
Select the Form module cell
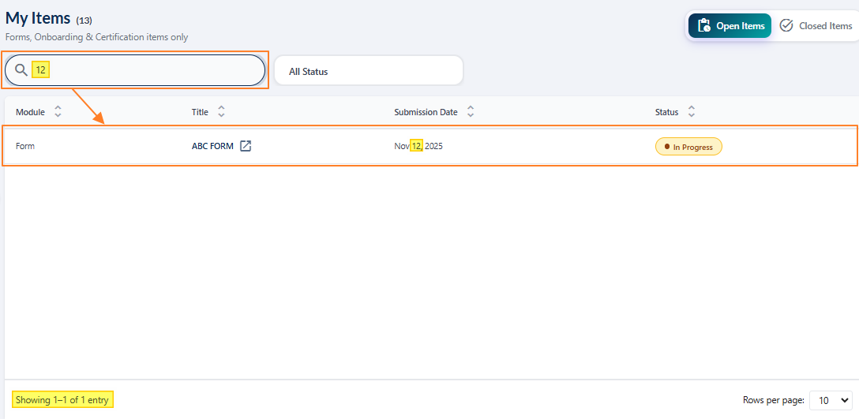25,146
